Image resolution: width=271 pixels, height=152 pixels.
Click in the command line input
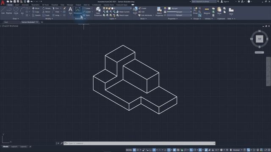tap(139, 144)
